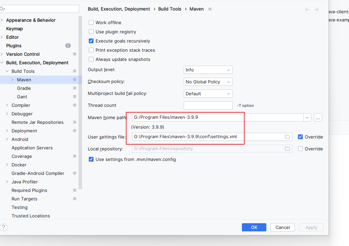349x246 pixels.
Task: Select Keymap in settings tree
Action: point(15,29)
